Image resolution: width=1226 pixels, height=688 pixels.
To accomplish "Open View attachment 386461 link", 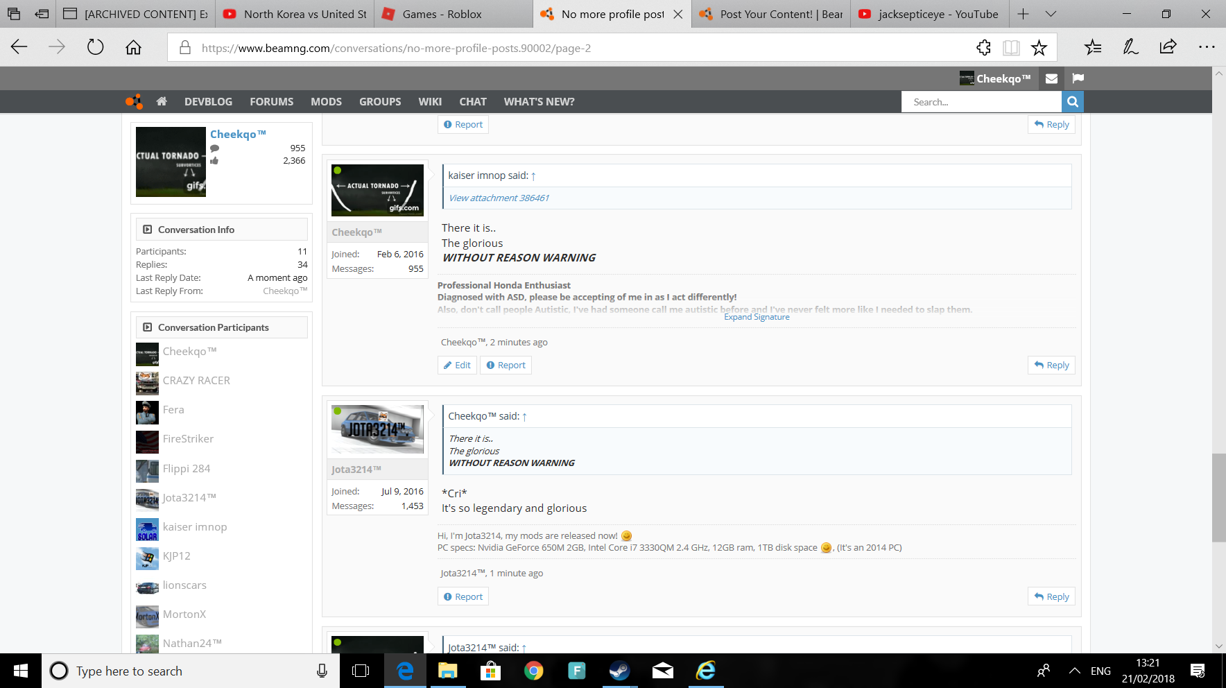I will pos(499,198).
